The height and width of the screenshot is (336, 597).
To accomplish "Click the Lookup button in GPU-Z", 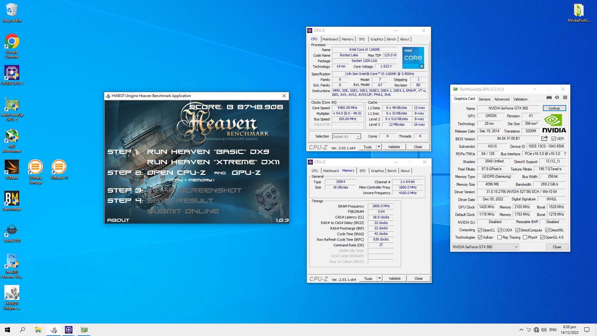I will (x=554, y=108).
